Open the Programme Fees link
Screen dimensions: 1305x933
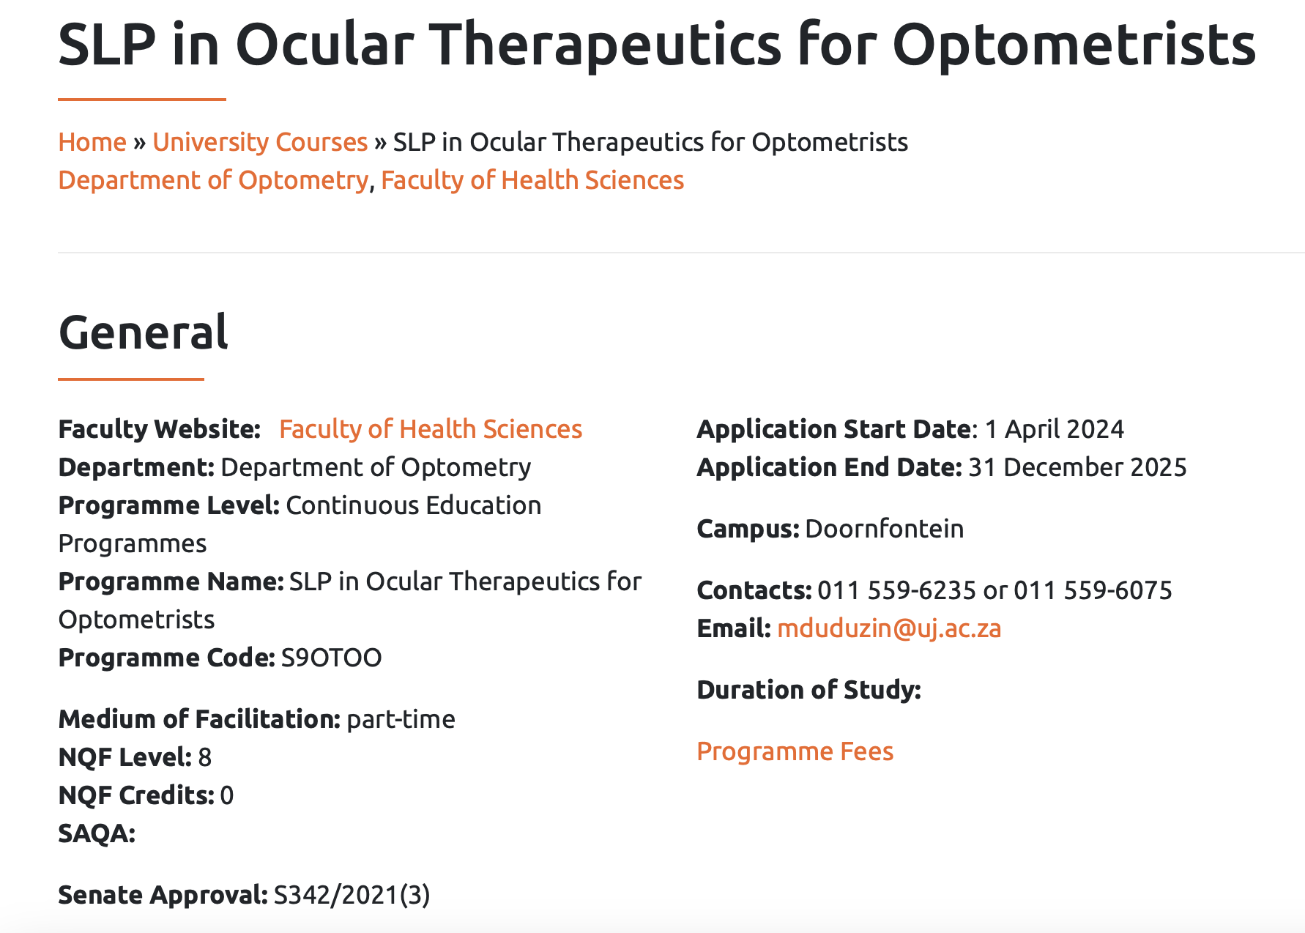[x=795, y=751]
